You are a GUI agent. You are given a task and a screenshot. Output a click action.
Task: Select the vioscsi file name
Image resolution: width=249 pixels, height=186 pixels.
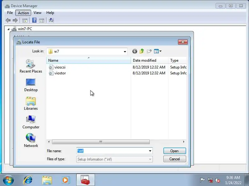tap(60, 67)
